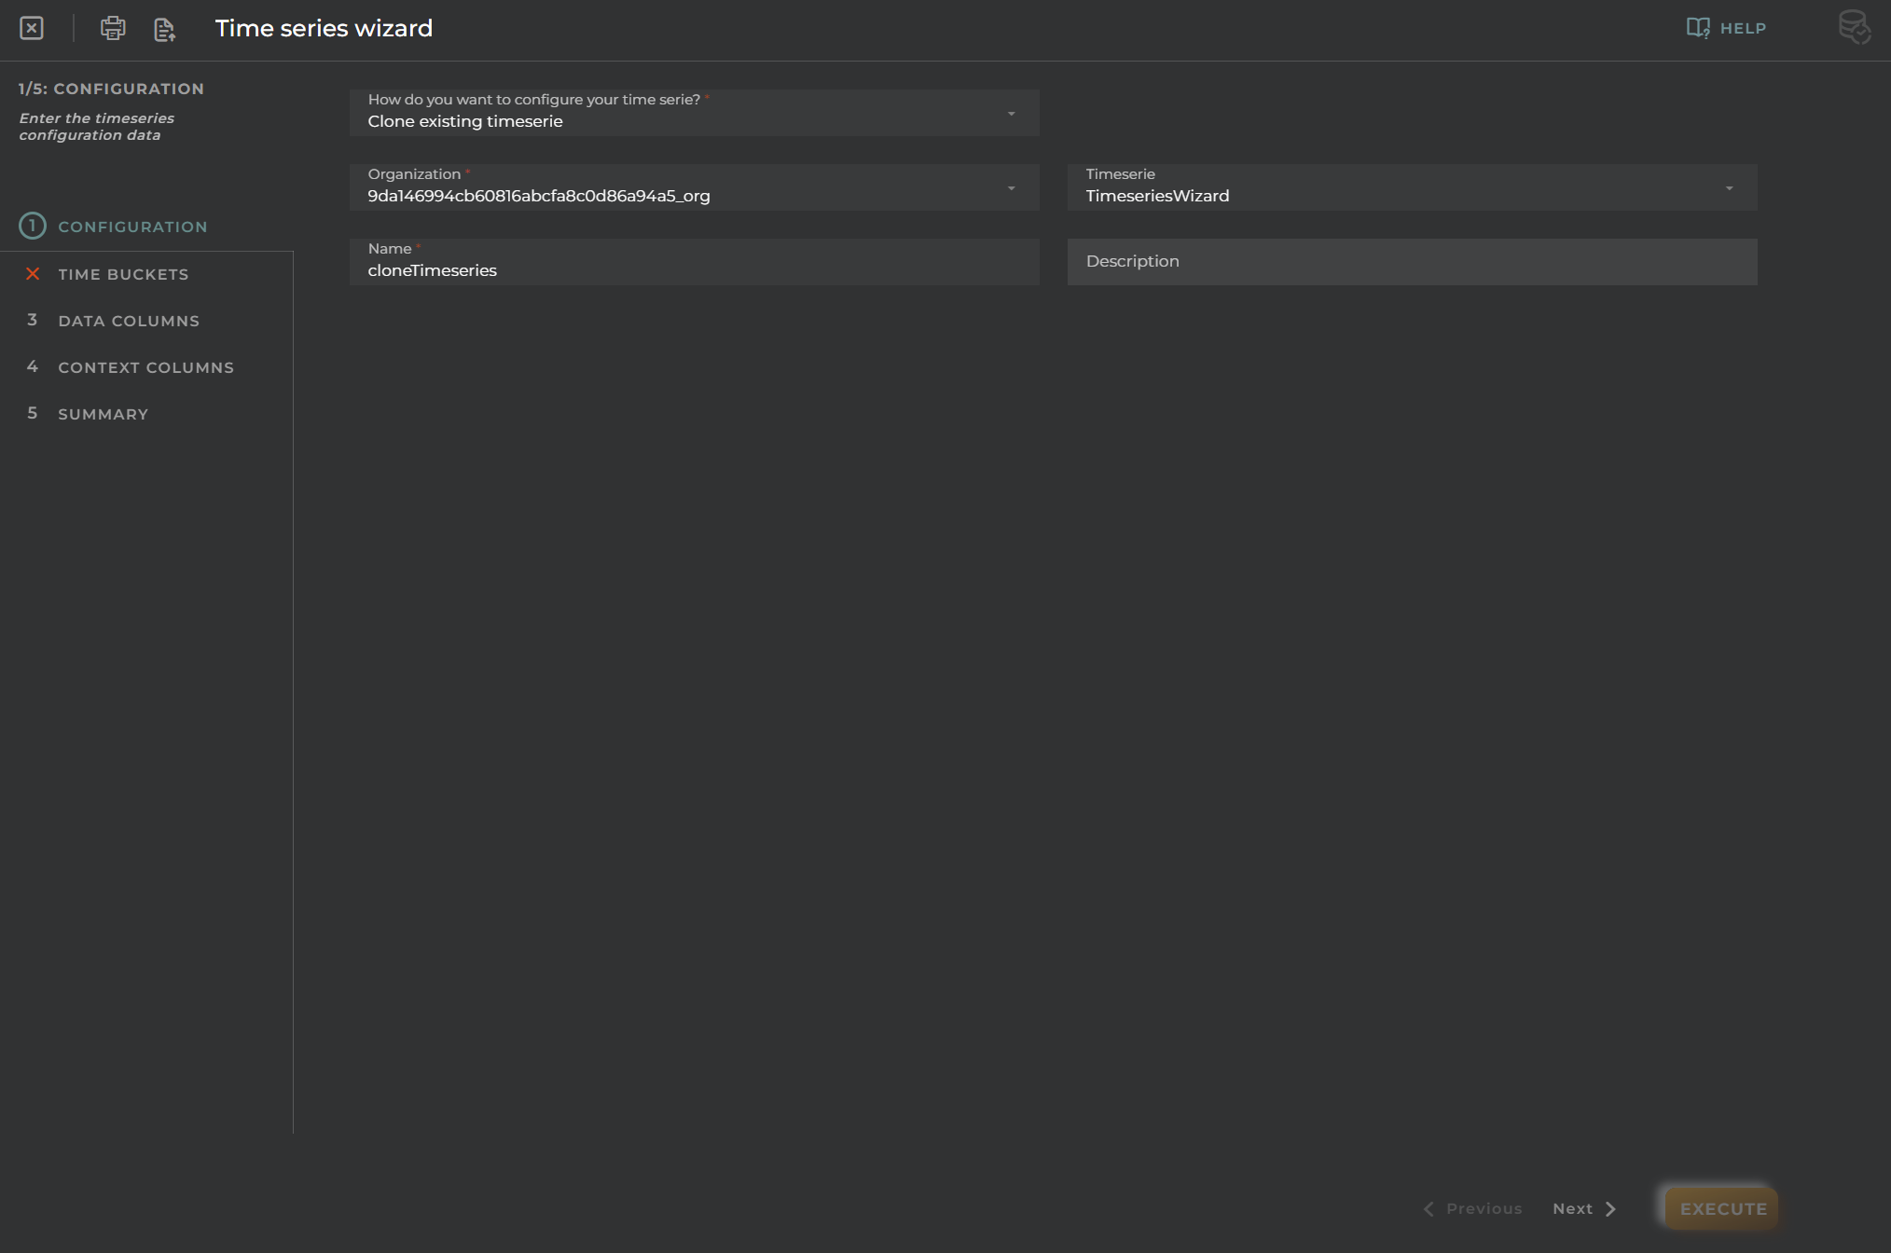Go to the Time Buckets step

pos(108,274)
